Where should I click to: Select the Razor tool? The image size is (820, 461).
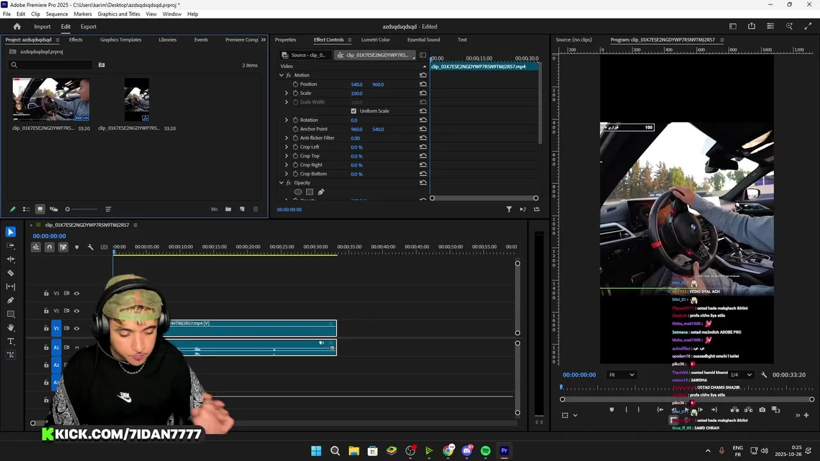click(11, 273)
